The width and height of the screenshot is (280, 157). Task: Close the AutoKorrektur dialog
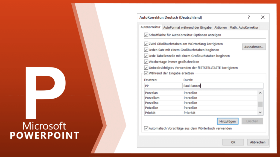tap(263, 17)
